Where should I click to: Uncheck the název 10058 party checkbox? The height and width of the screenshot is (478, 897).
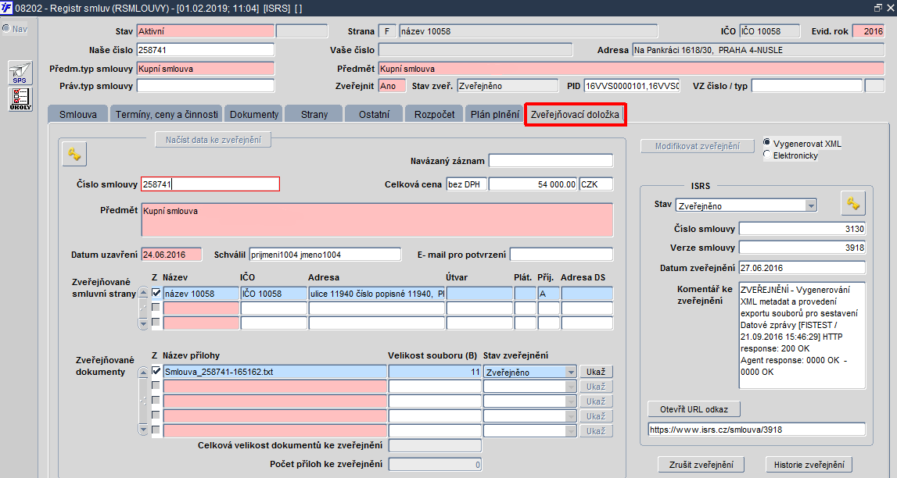pos(156,293)
